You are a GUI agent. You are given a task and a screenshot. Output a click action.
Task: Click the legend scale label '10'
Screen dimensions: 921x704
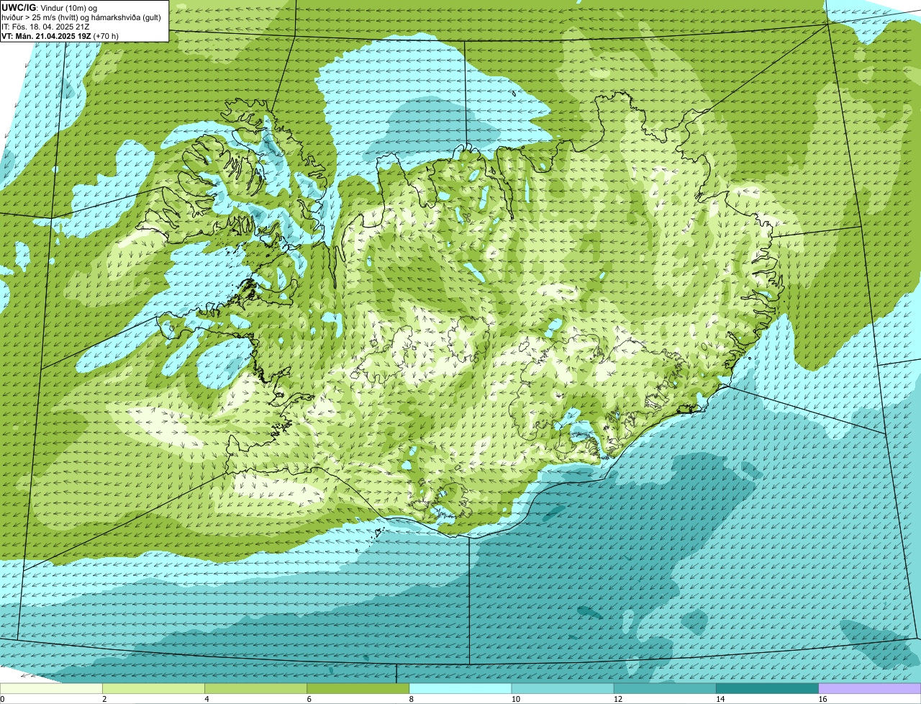pos(515,699)
